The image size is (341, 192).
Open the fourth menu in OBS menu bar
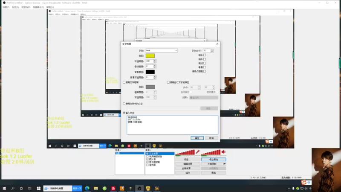pos(38,7)
